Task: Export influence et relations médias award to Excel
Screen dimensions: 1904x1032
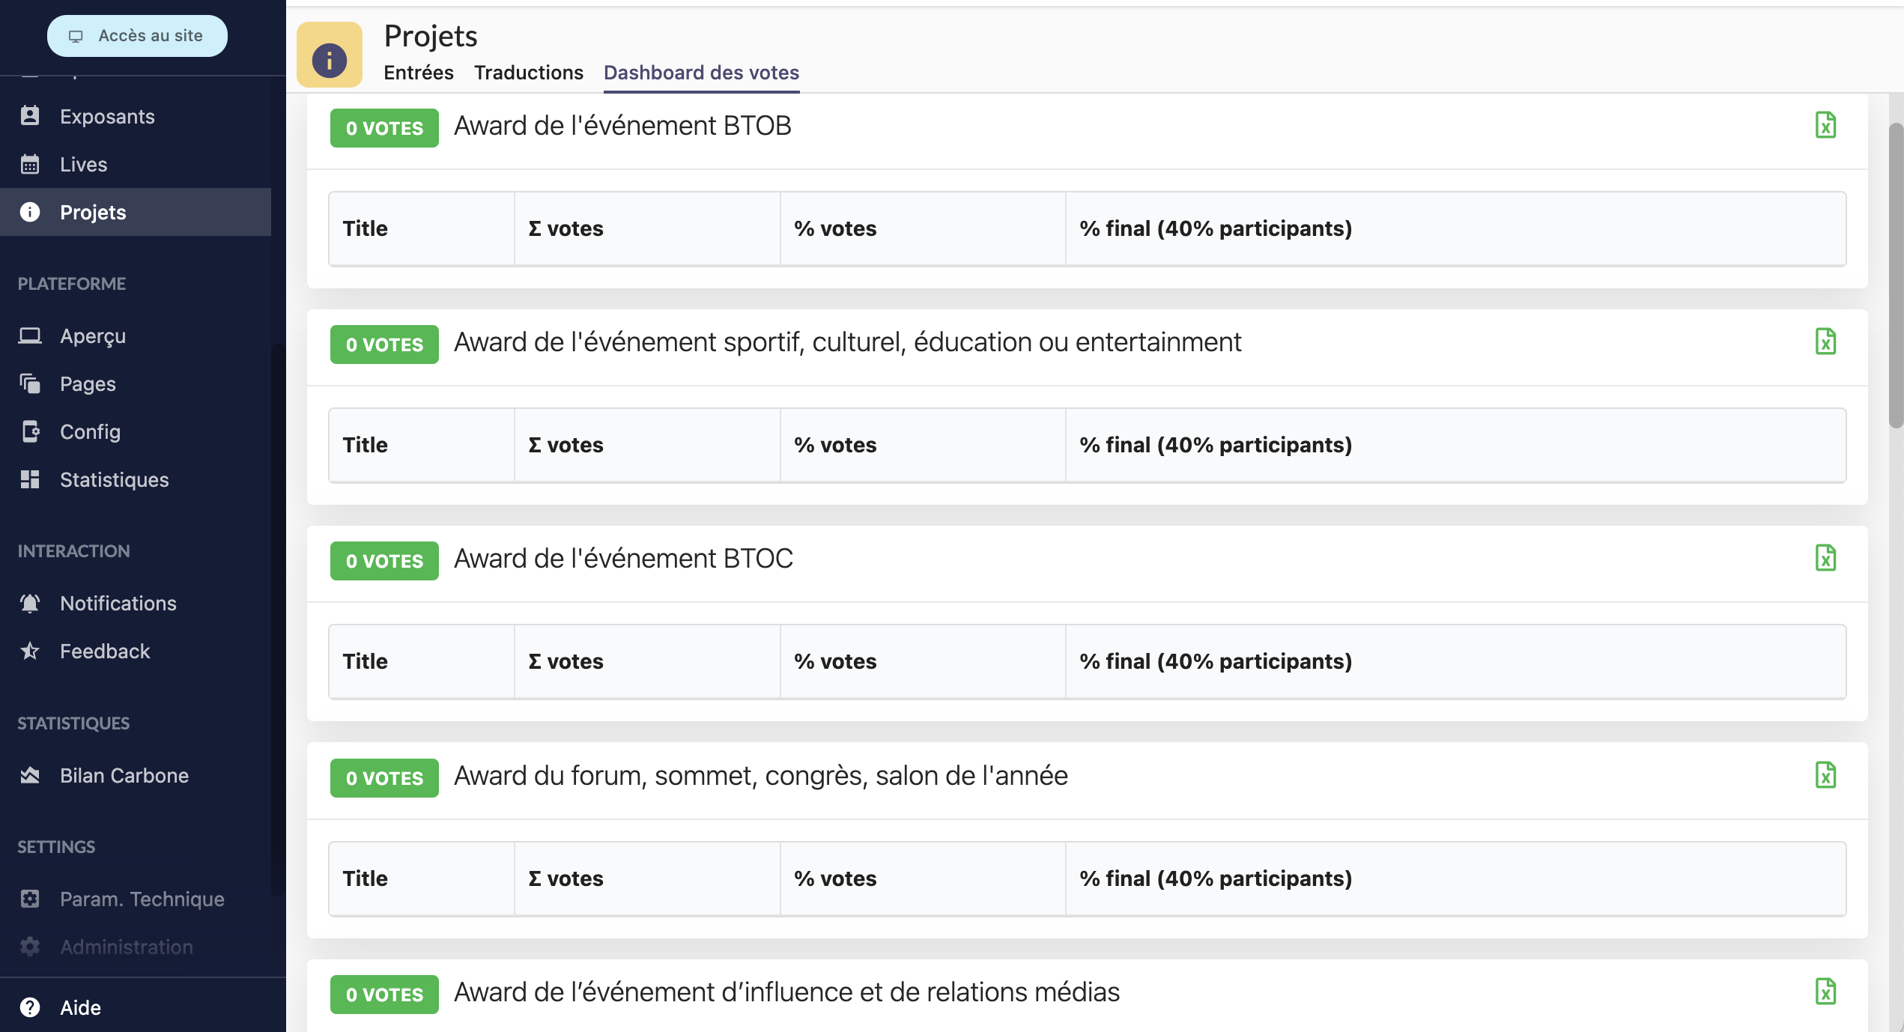Action: (1825, 992)
